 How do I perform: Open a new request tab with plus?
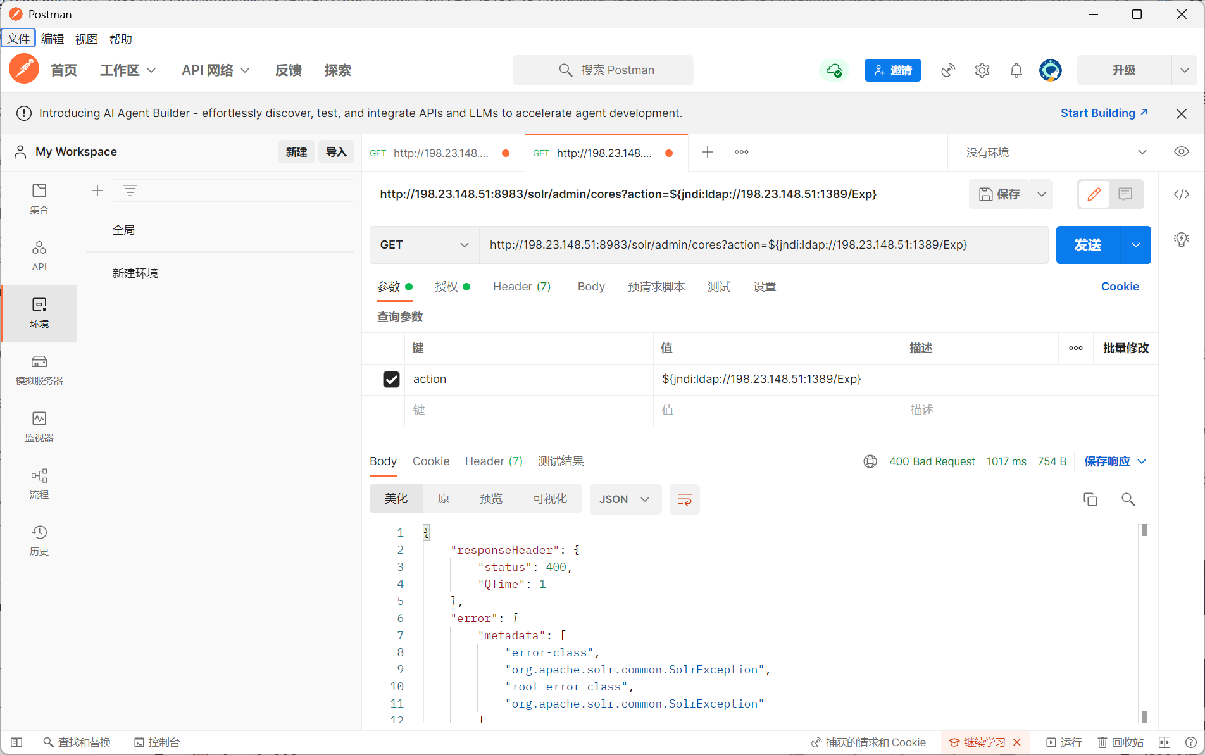point(708,152)
